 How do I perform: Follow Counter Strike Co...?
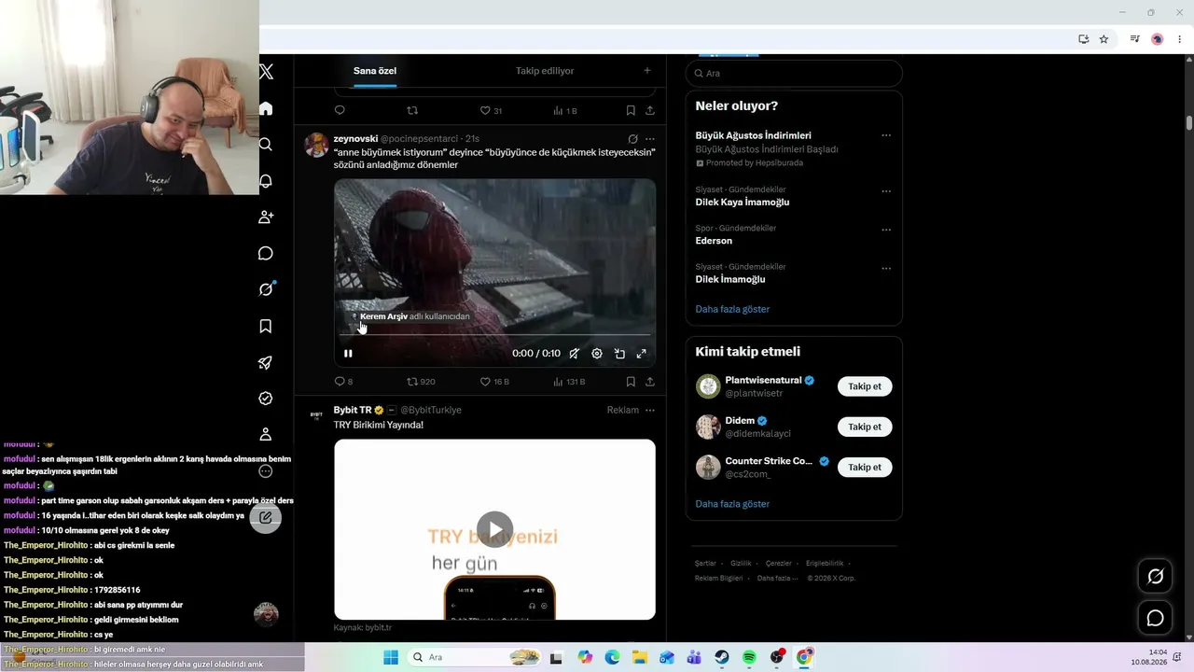pyautogui.click(x=865, y=467)
